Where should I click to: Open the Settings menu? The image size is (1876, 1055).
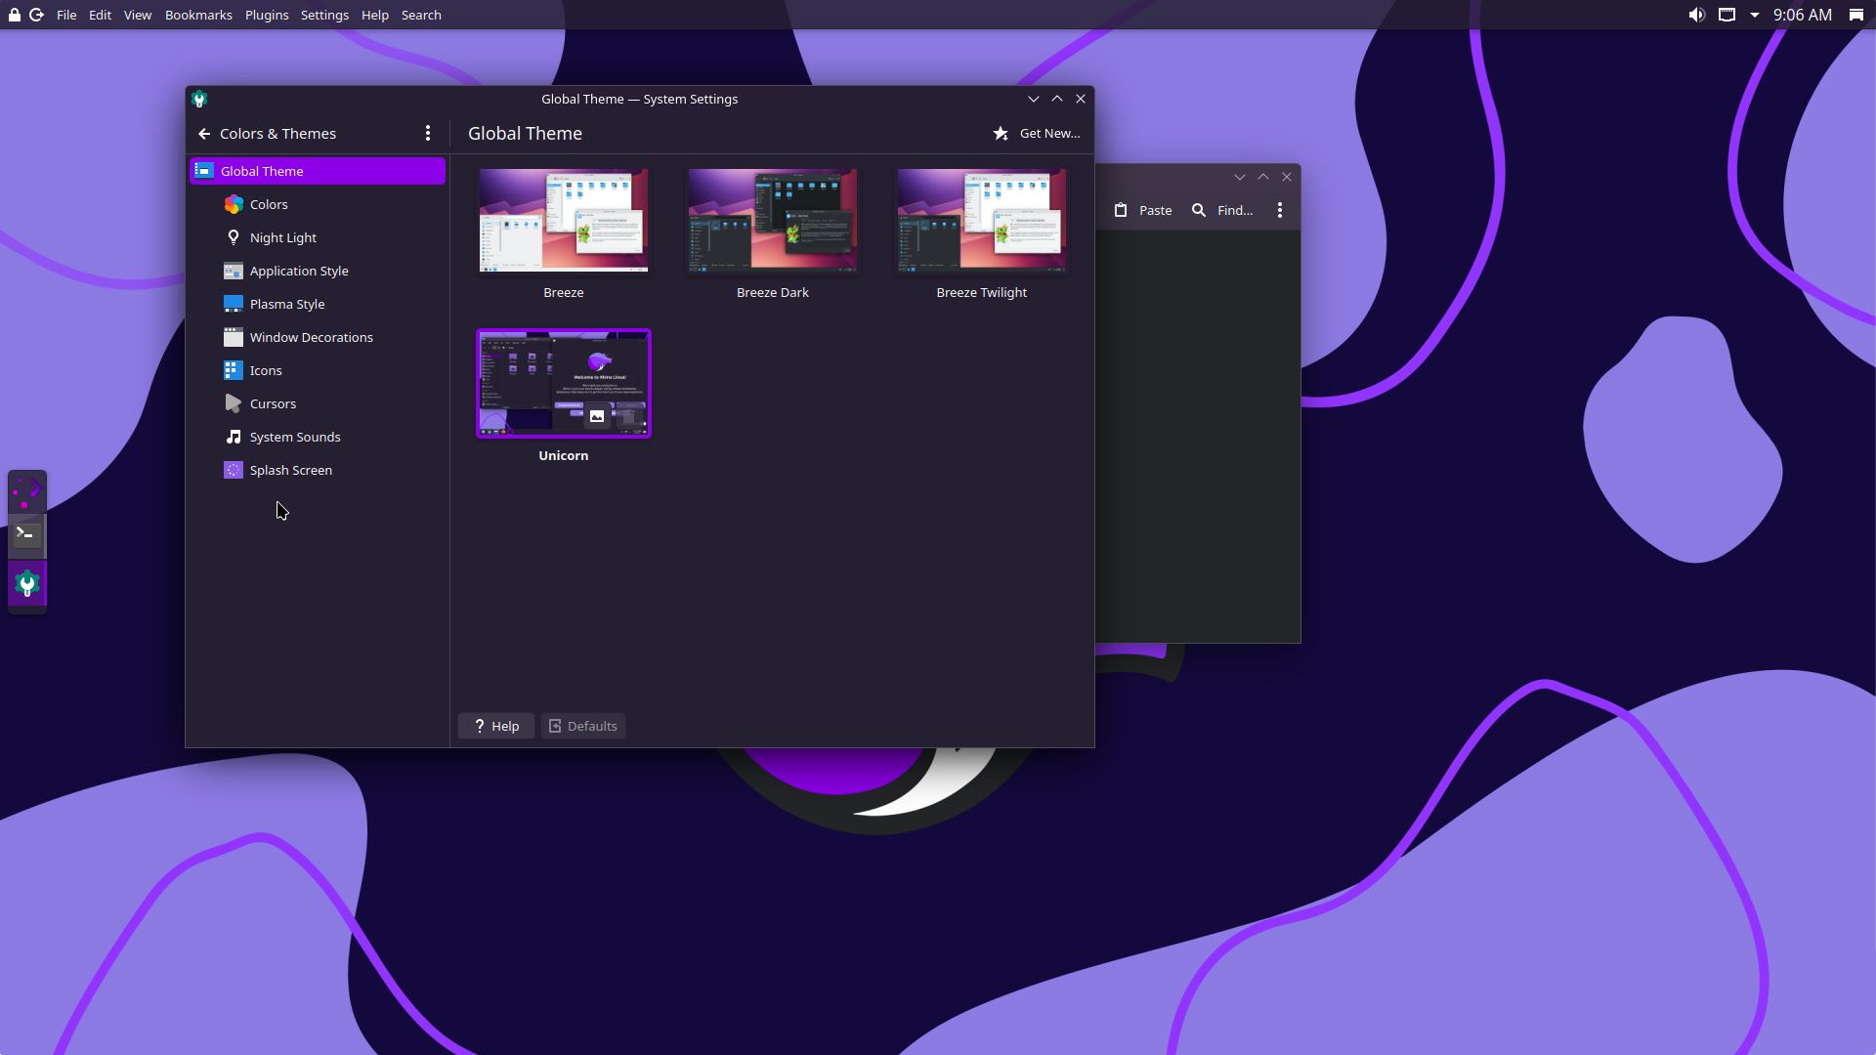324,15
